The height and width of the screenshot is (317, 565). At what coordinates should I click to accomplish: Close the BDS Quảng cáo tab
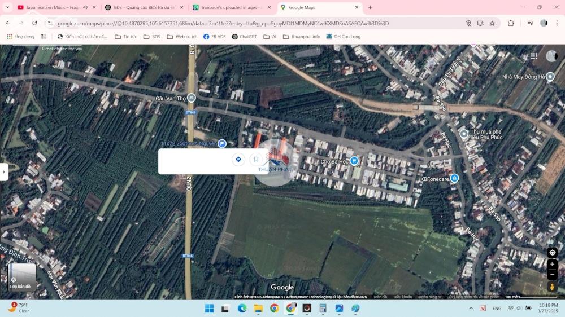click(x=181, y=7)
